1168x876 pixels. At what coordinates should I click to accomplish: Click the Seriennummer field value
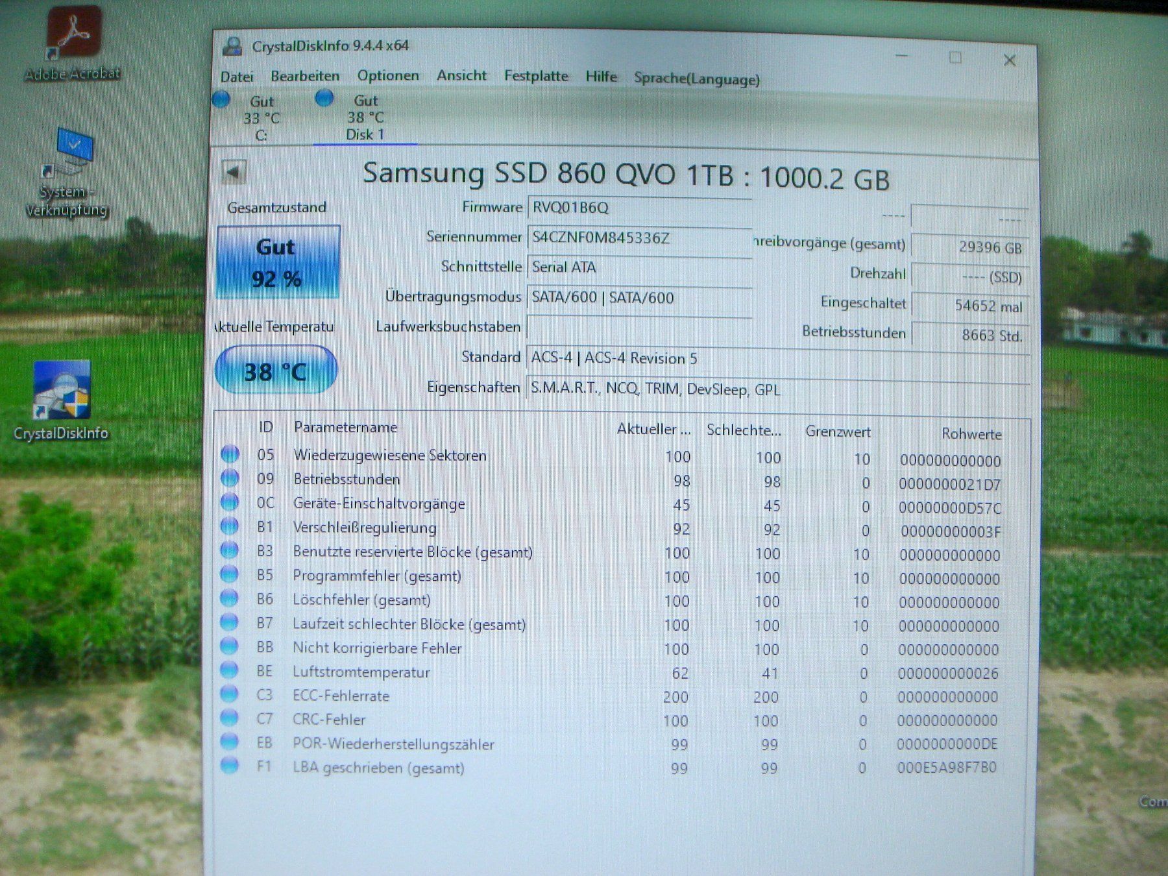(x=640, y=237)
